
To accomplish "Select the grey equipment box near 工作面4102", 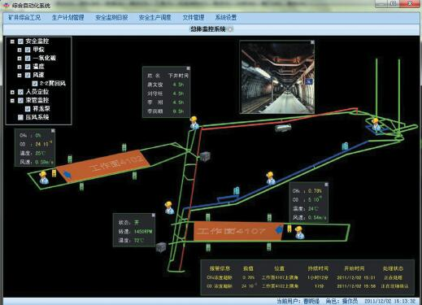I will click(x=205, y=156).
